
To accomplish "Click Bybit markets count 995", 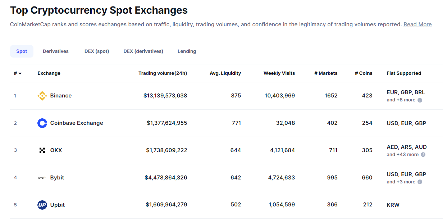I will click(333, 178).
